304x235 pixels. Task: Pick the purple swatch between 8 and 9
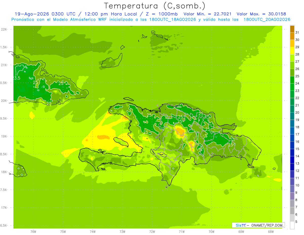[x=292, y=196]
